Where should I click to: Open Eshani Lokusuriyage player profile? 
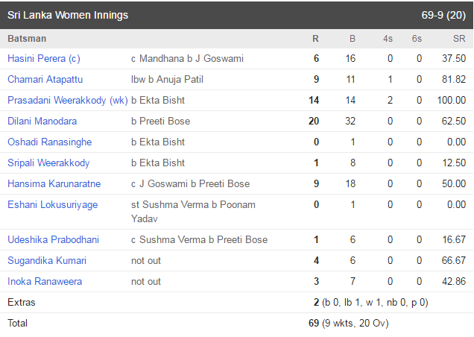[53, 205]
